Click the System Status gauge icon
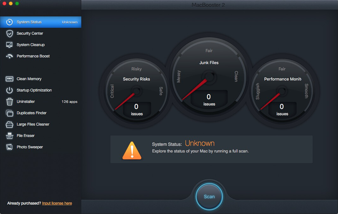The height and width of the screenshot is (214, 338). coord(9,22)
